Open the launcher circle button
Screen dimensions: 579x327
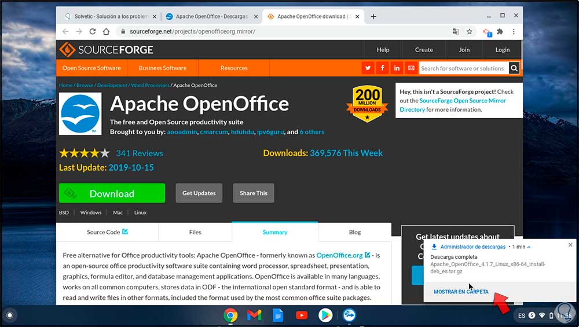pyautogui.click(x=10, y=315)
